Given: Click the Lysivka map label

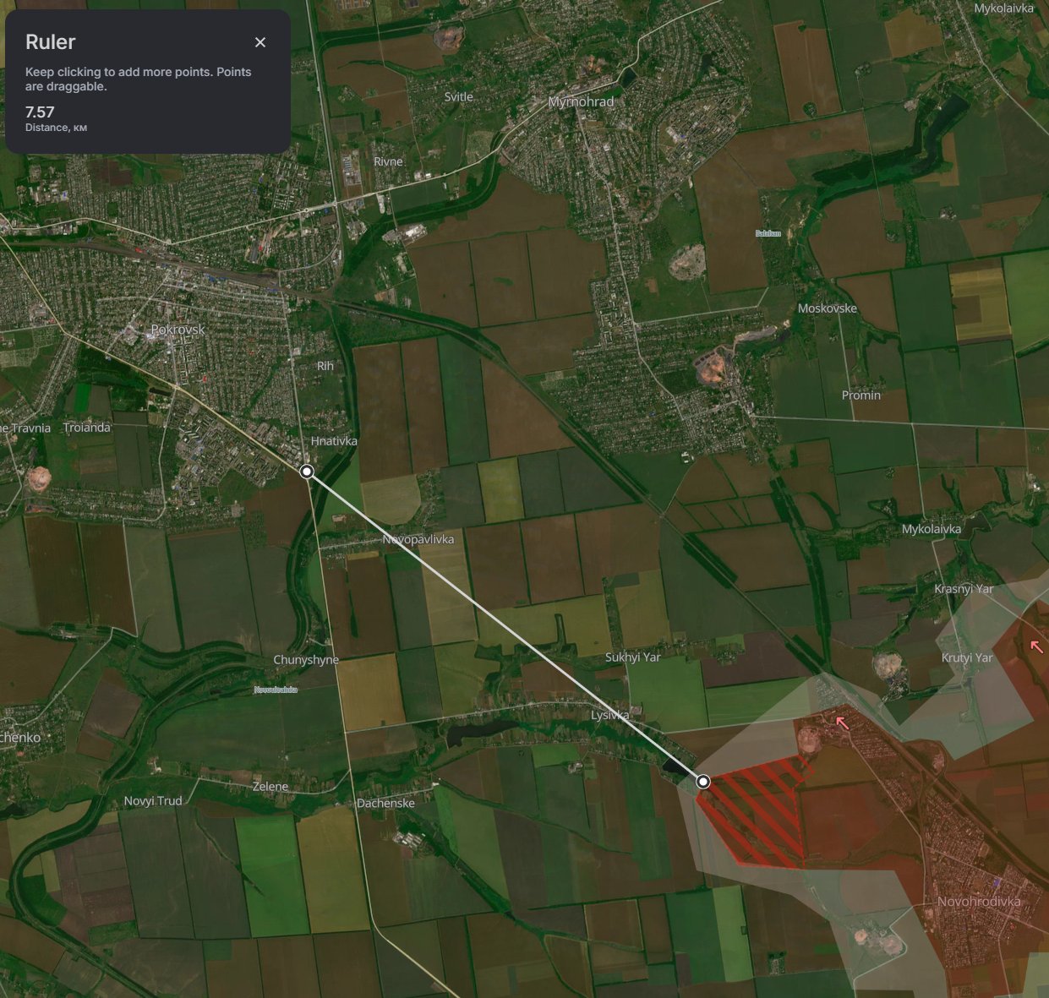Looking at the screenshot, I should pos(610,715).
